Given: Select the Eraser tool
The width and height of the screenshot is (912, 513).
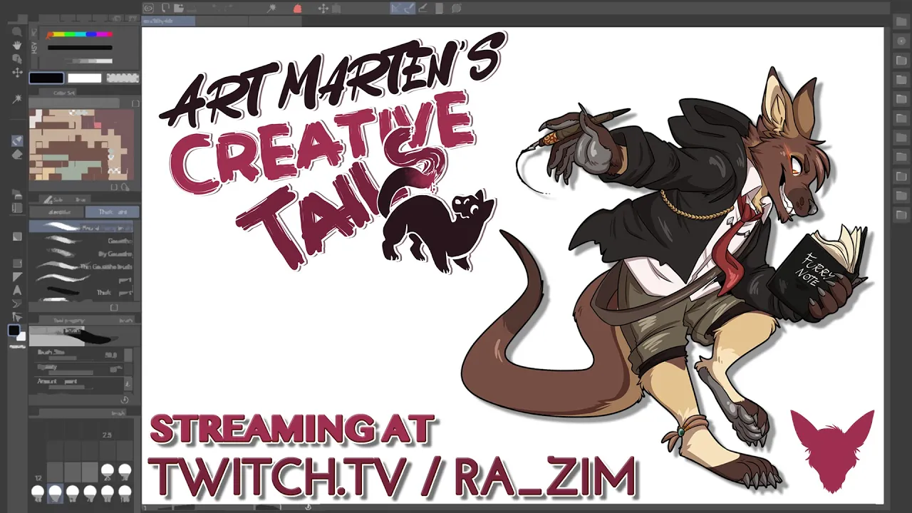Looking at the screenshot, I should (18, 155).
